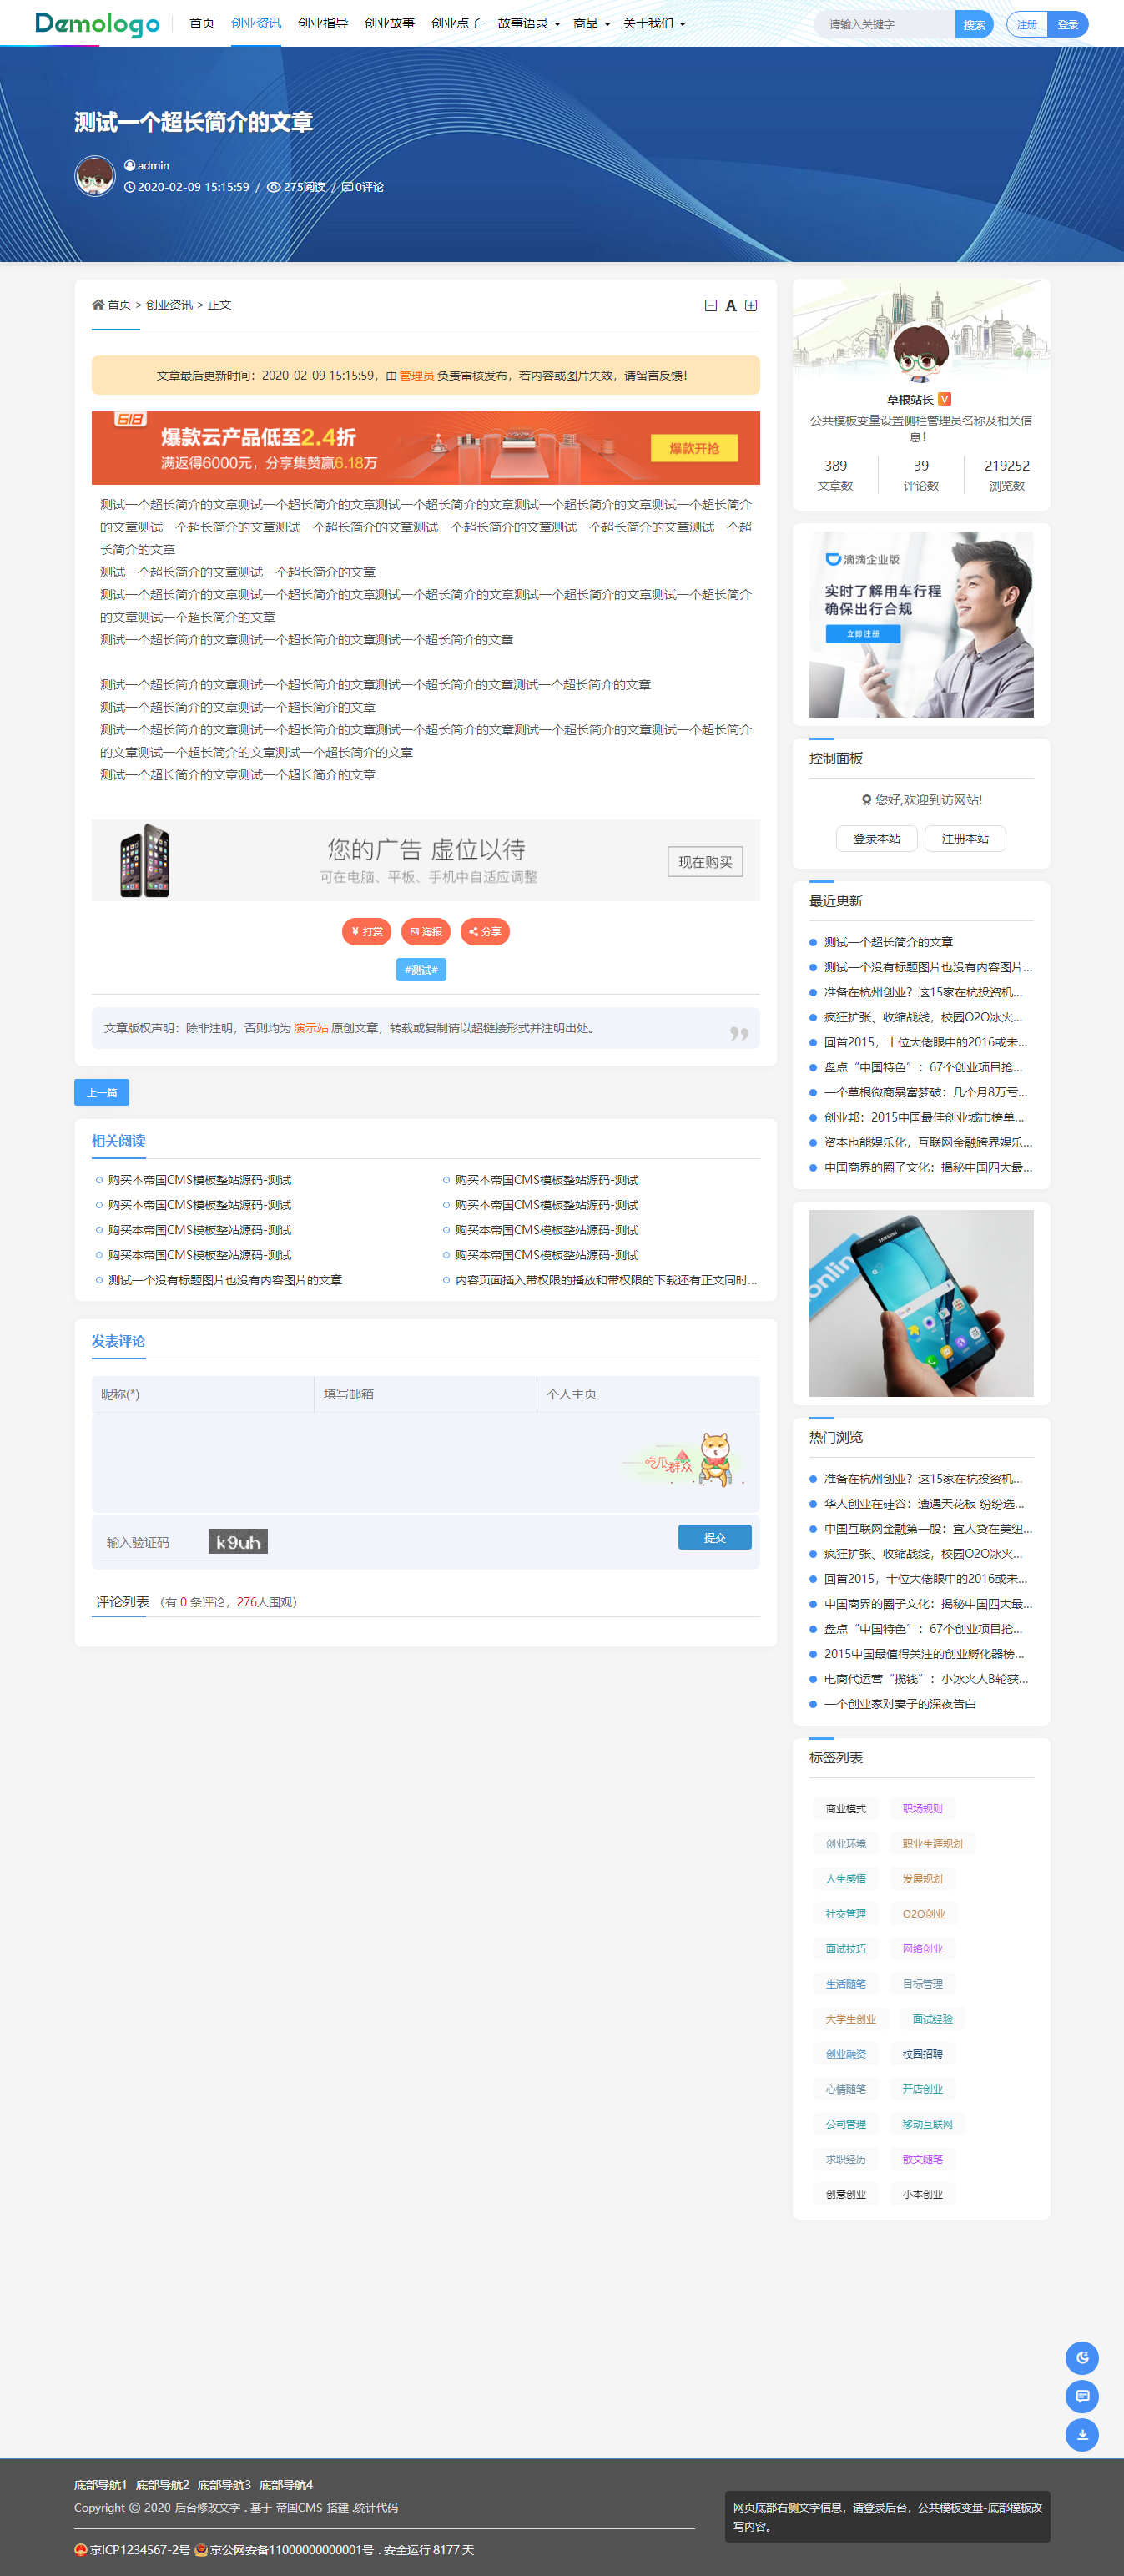Select the 小本创业 tag
The height and width of the screenshot is (2576, 1124).
click(x=922, y=2193)
